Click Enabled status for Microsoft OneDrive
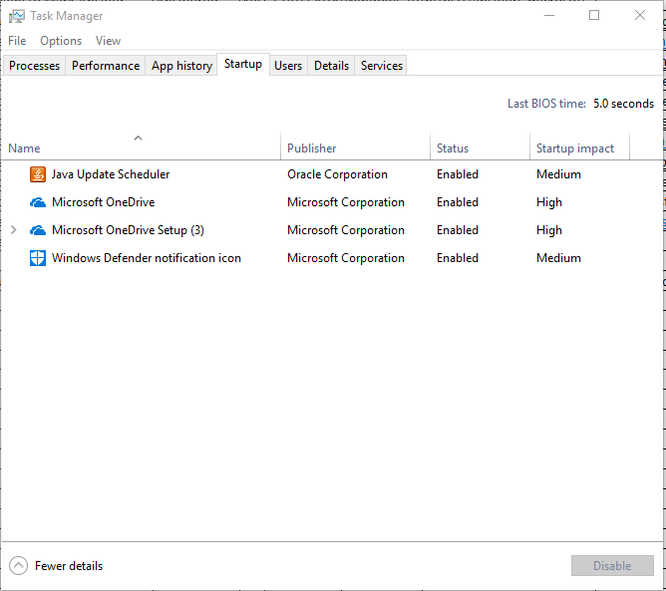 pos(458,202)
